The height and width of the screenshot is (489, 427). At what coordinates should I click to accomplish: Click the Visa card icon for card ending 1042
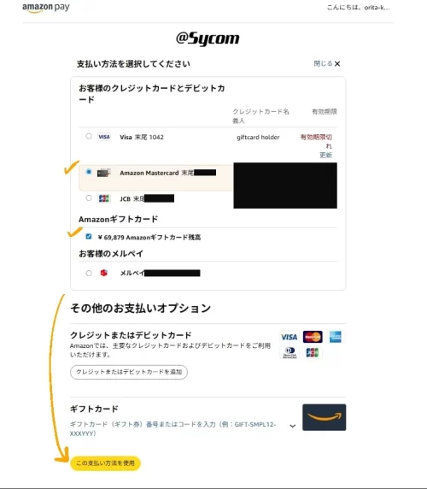point(104,137)
